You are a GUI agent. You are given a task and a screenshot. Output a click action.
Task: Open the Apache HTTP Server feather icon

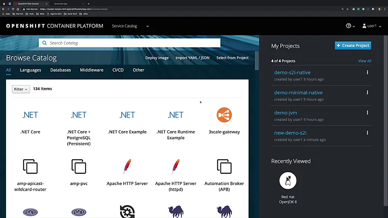click(127, 167)
